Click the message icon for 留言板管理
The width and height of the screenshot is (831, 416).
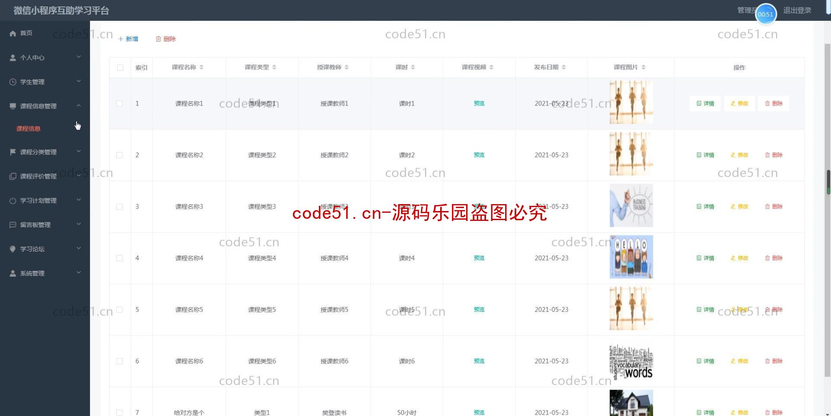[13, 224]
